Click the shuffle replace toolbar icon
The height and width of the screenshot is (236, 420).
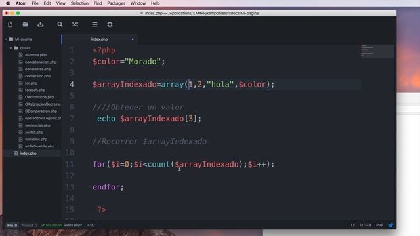pos(75,24)
